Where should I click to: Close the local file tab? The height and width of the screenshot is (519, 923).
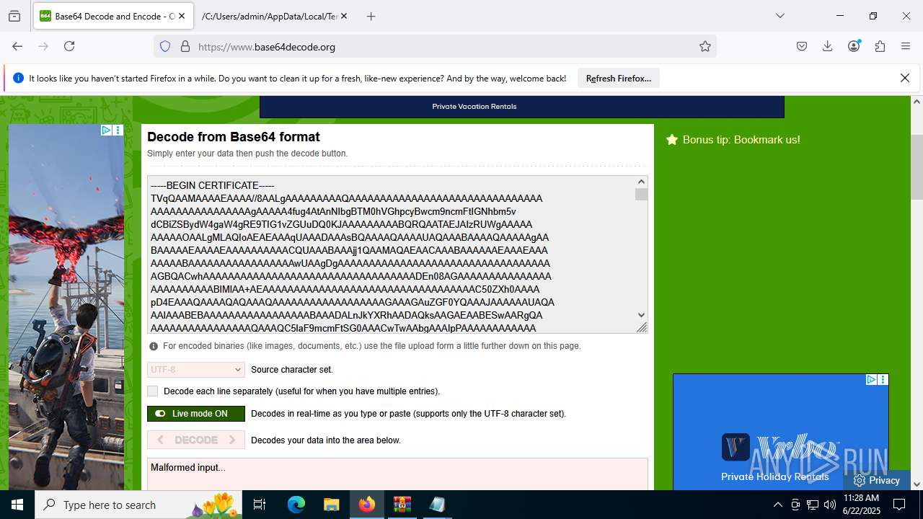343,16
